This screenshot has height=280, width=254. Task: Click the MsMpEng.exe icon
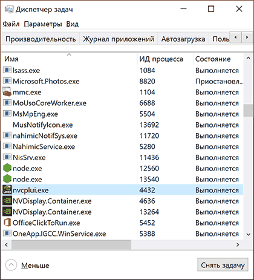(7, 114)
